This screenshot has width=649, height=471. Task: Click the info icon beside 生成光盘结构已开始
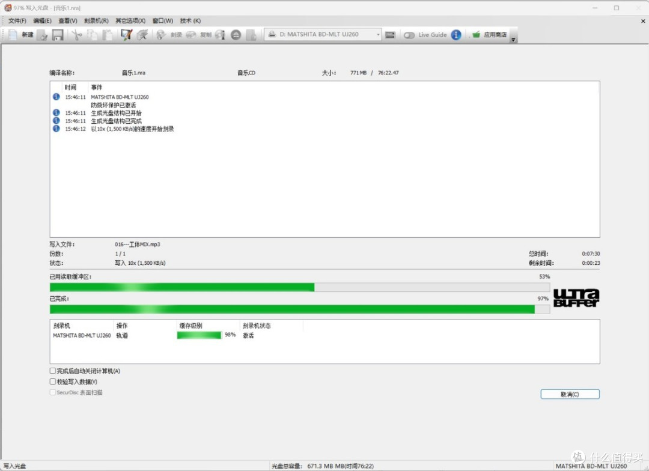click(56, 112)
